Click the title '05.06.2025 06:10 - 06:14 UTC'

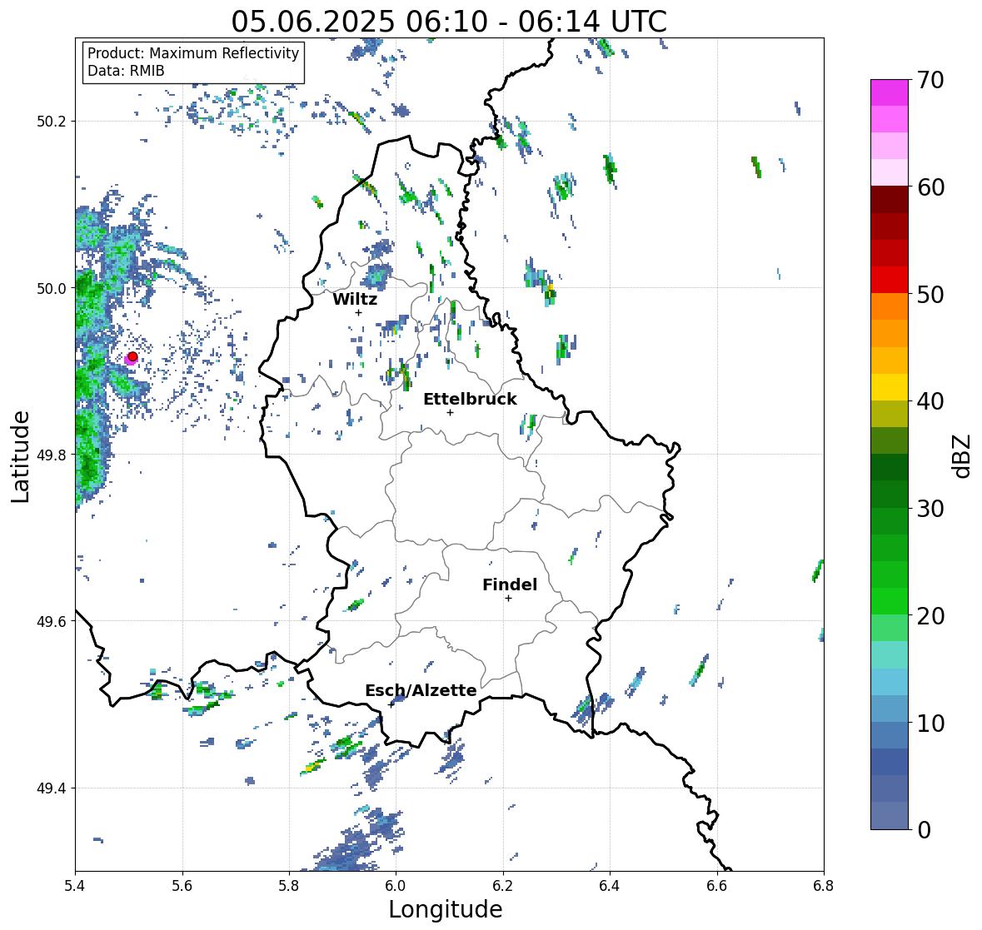point(449,22)
